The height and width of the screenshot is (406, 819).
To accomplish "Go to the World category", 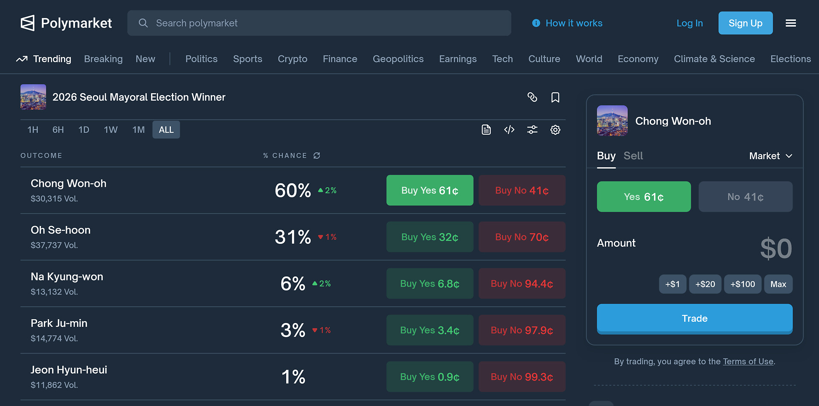I will [589, 59].
